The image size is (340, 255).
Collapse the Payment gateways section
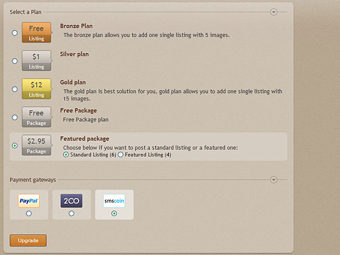[274, 180]
